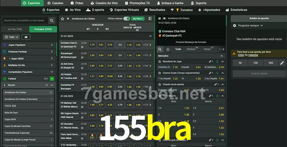Viewport: 287px width, 147px height.
Task: Open the Poker top menu
Action: click(x=77, y=3)
